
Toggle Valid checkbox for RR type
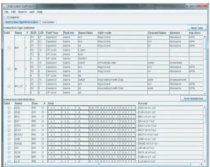click(x=9, y=48)
